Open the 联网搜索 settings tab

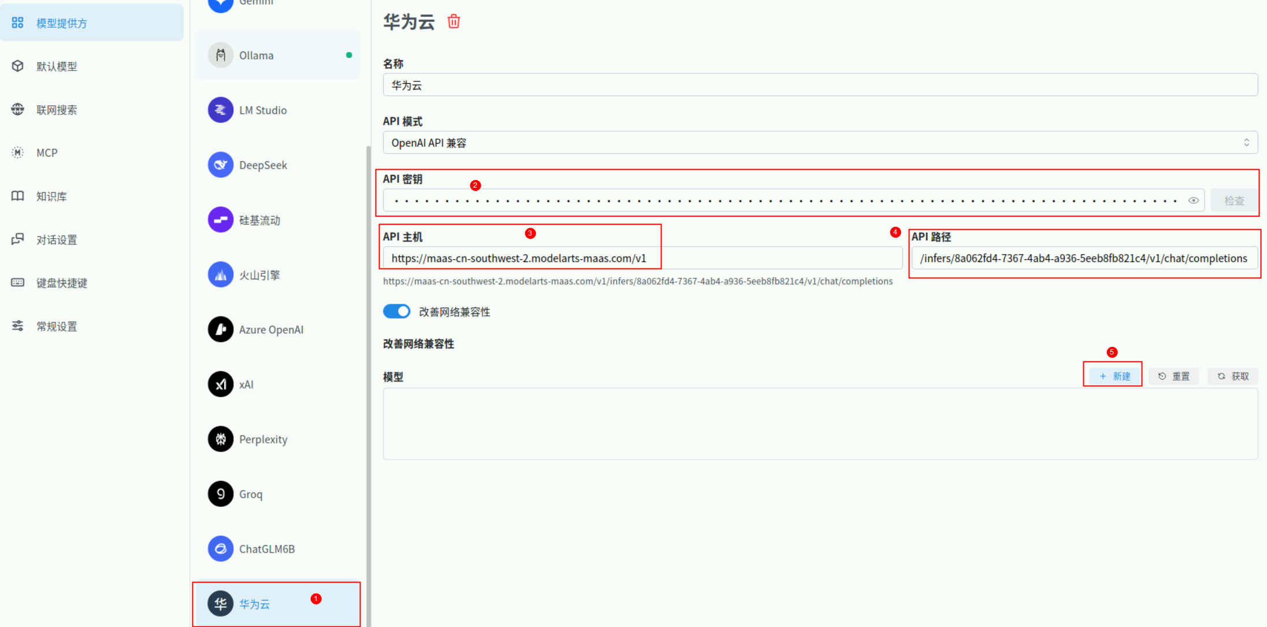tap(56, 110)
